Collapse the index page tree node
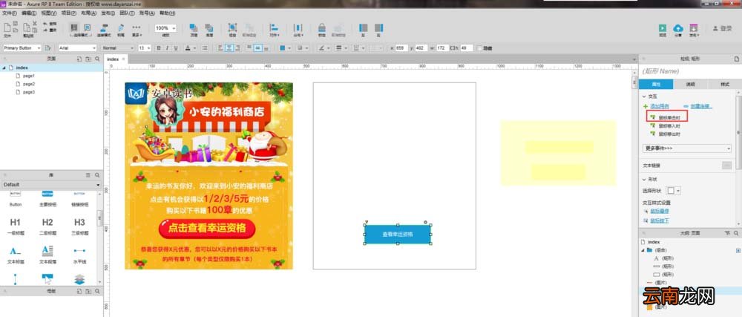This screenshot has width=742, height=317. click(x=4, y=68)
